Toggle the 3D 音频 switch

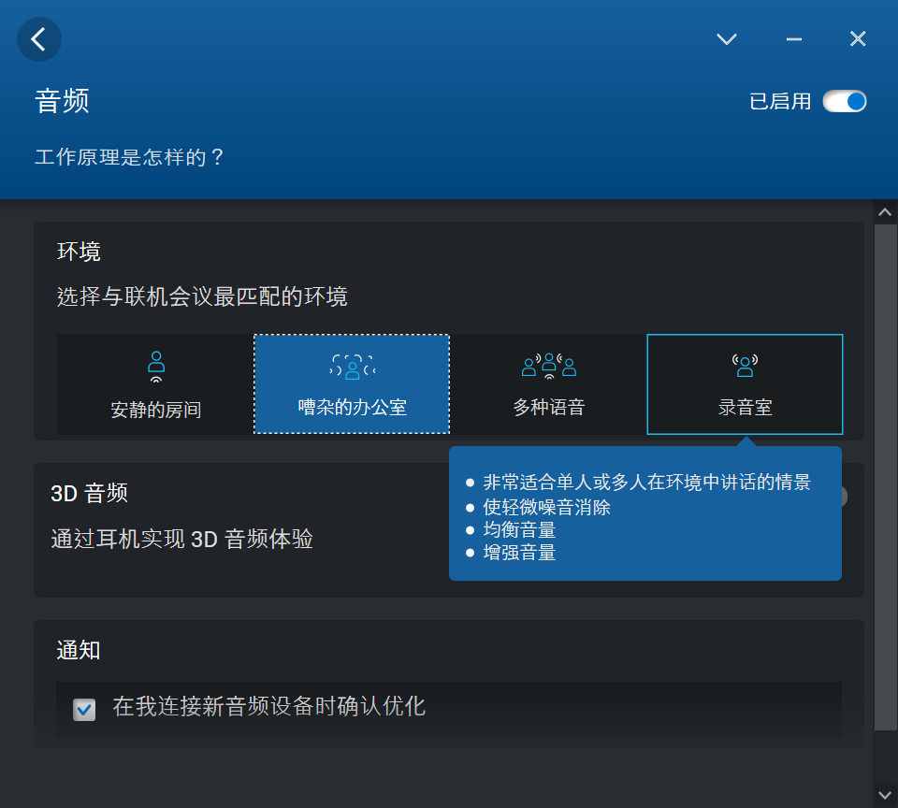840,497
